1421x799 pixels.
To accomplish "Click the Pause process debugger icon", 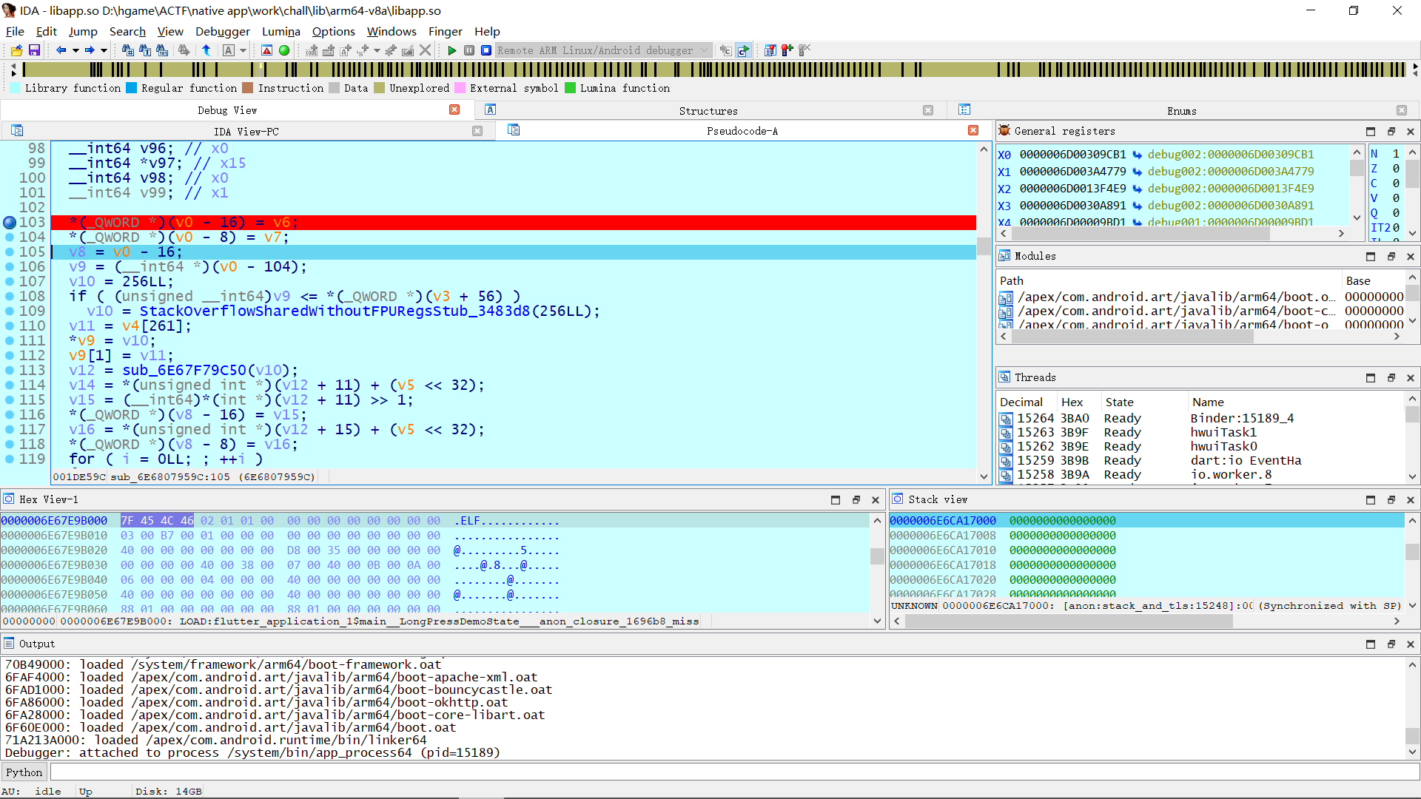I will (469, 50).
